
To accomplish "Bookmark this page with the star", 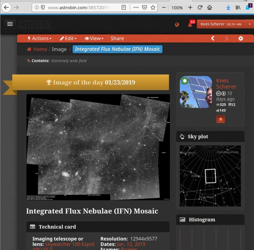I will (153, 7).
